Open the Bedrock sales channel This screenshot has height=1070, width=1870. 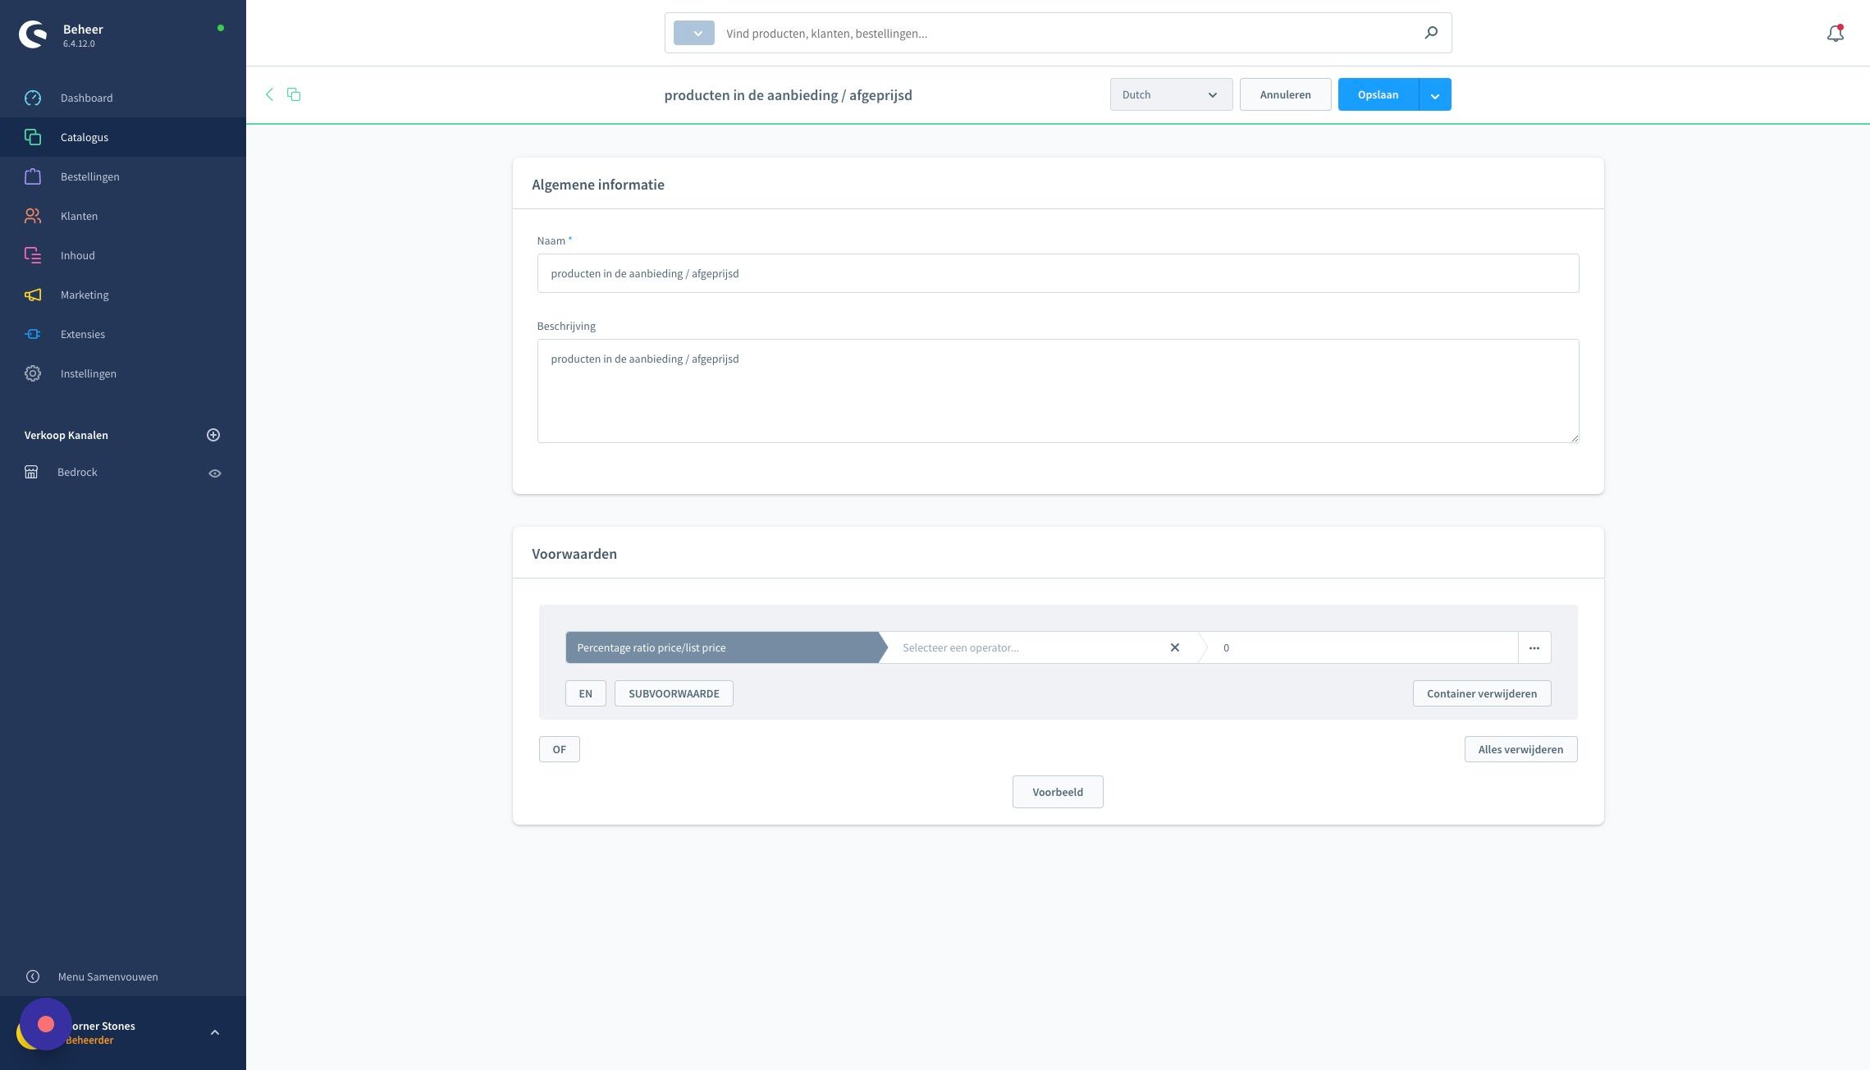[x=77, y=472]
